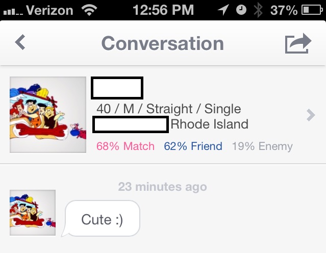Tap the Conversation title

162,43
